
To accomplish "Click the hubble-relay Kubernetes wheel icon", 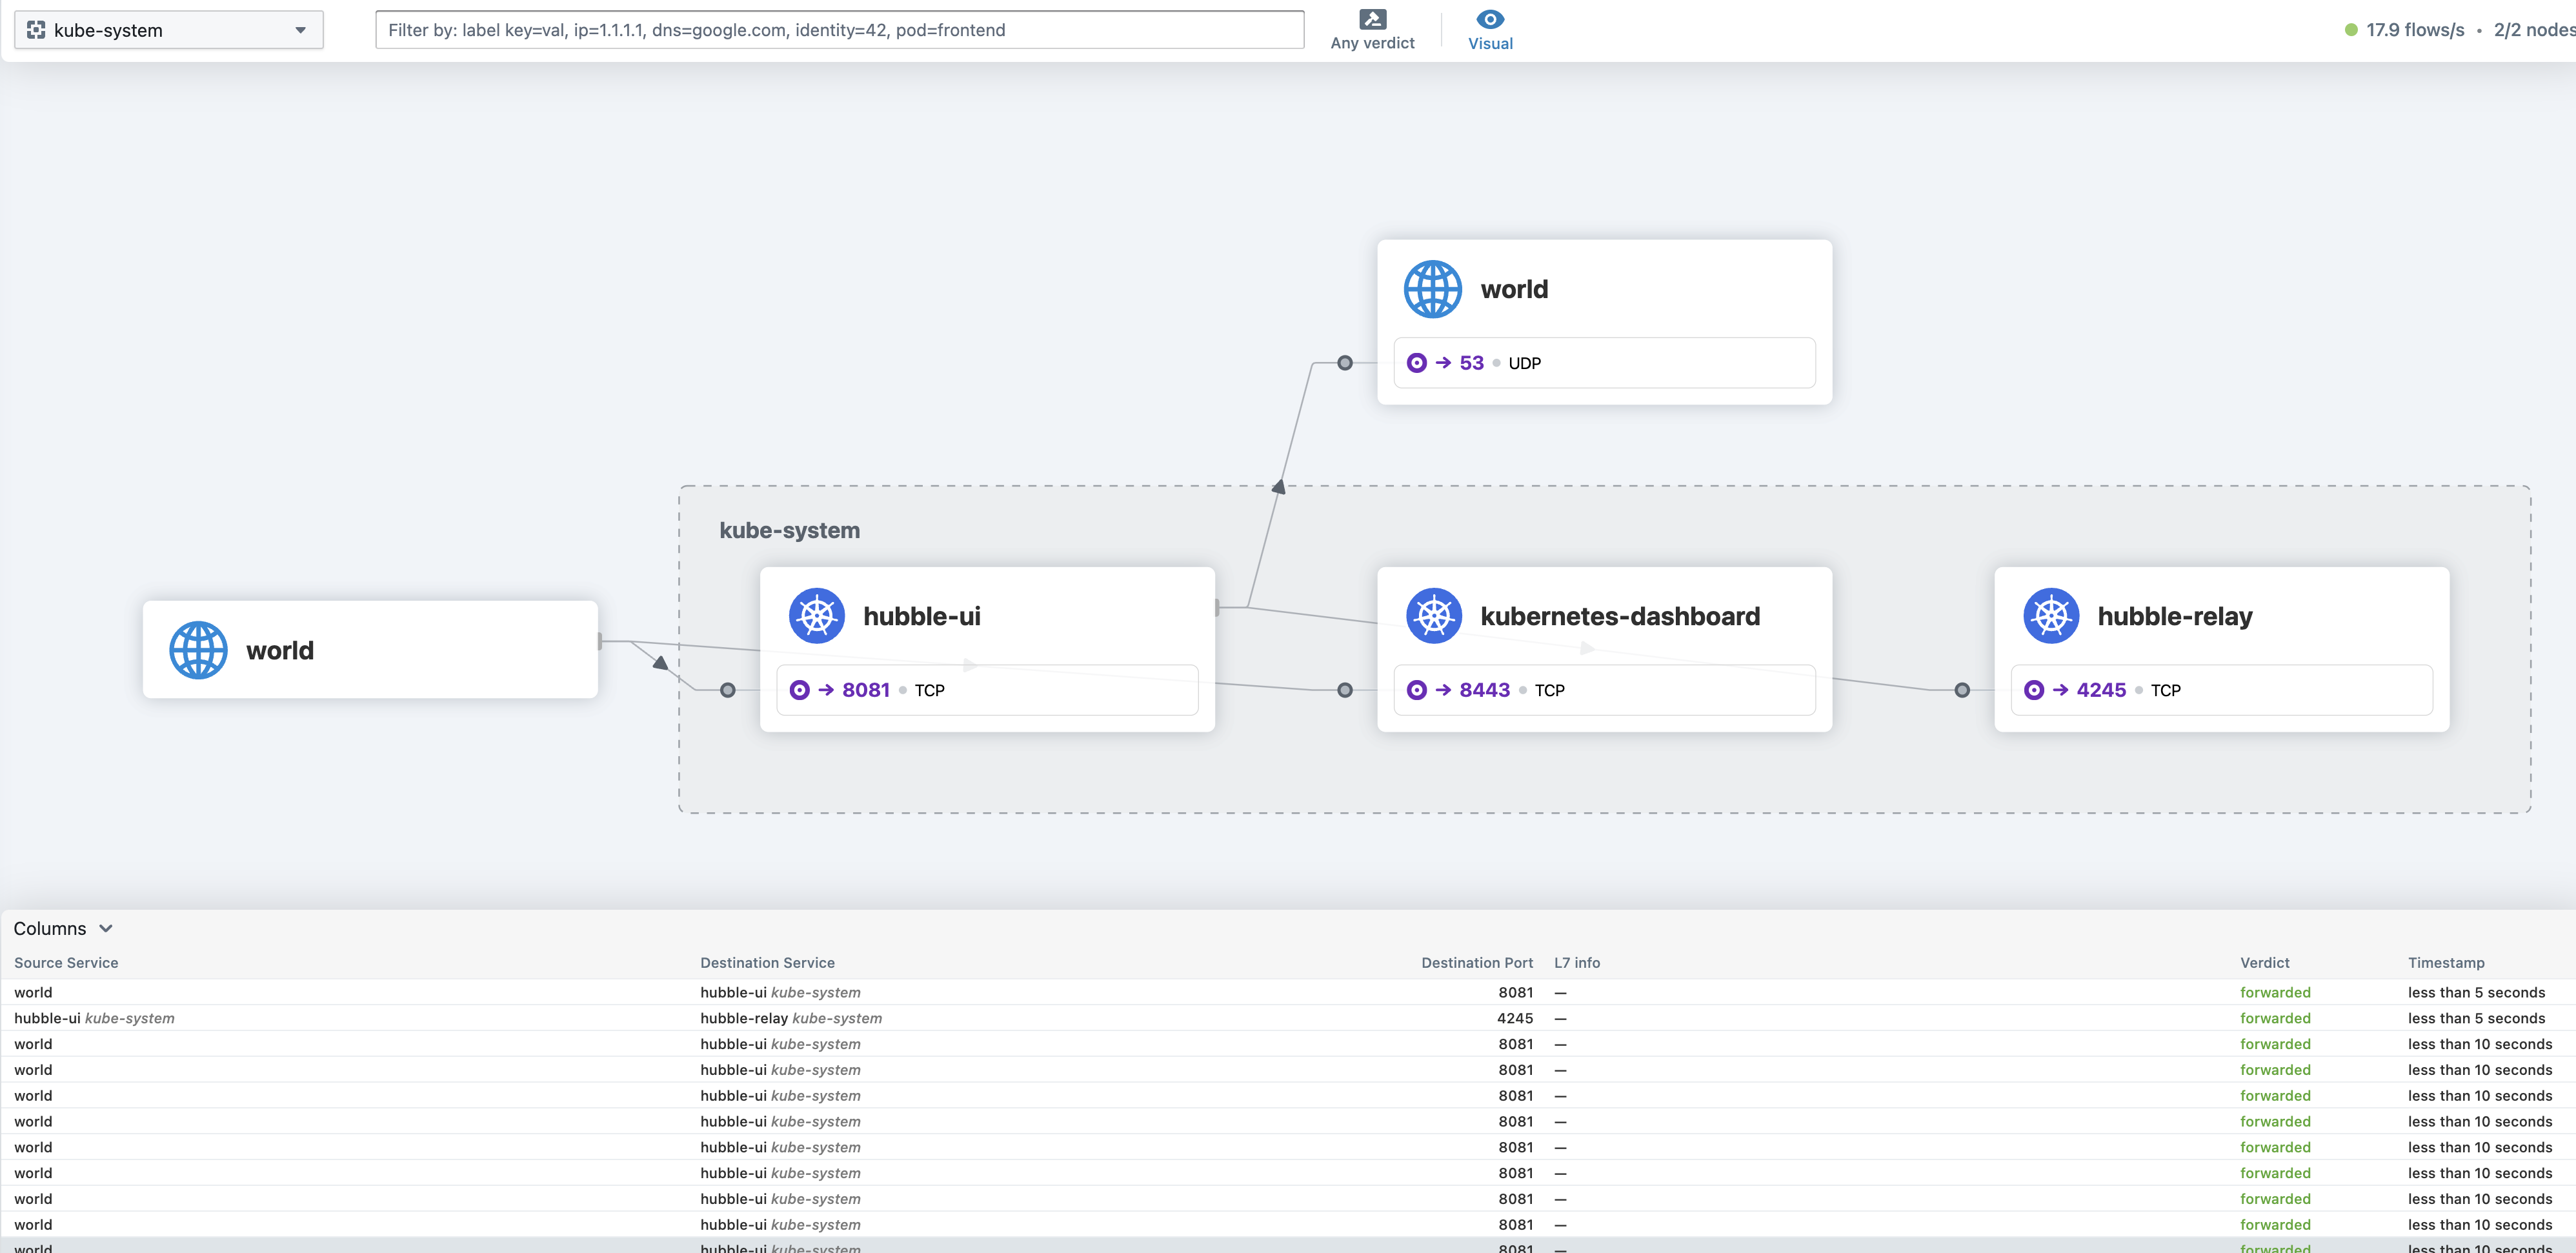I will point(2051,616).
